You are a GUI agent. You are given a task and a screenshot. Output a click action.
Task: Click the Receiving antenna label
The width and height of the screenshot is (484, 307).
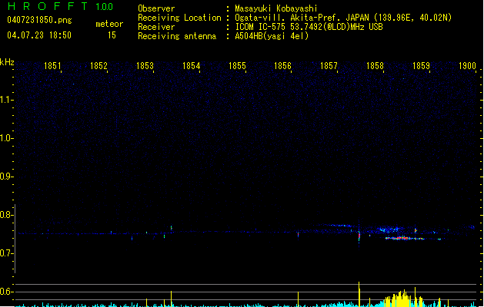click(x=177, y=36)
